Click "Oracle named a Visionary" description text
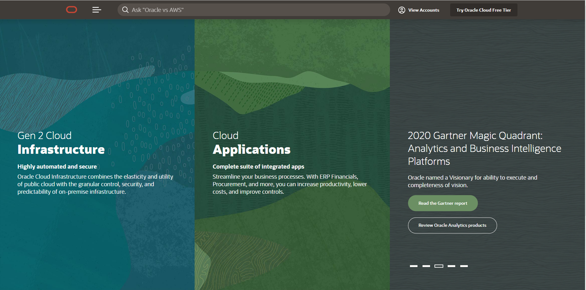 point(473,181)
